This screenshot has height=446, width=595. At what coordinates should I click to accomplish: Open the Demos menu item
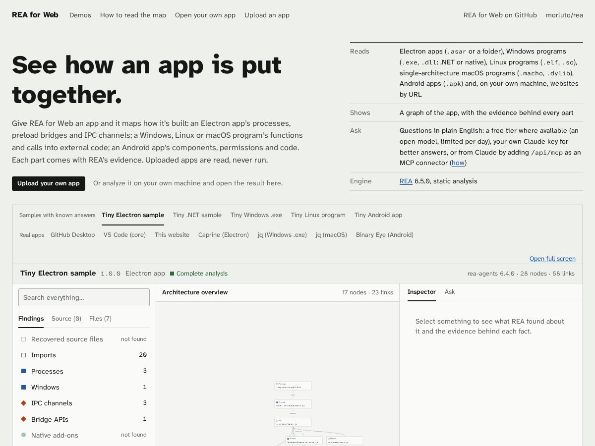click(x=80, y=15)
